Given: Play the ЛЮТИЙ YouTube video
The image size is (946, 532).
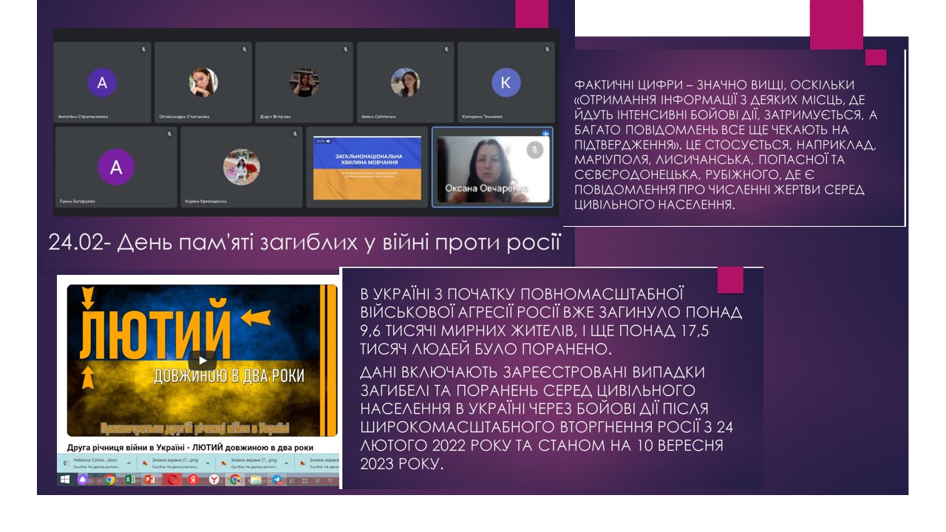Looking at the screenshot, I should point(202,361).
